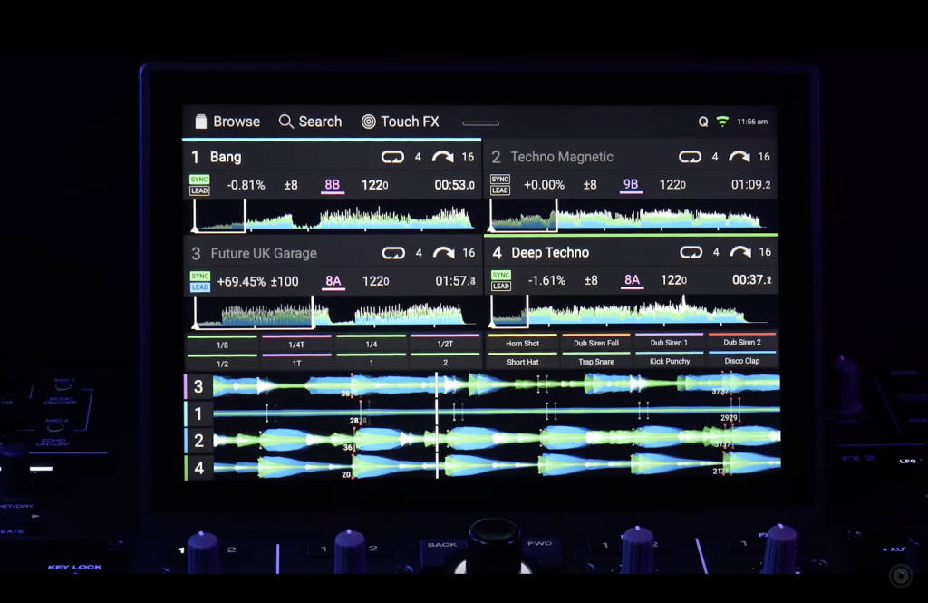Select deck 4 Deep Techno header
The width and height of the screenshot is (928, 603).
click(550, 252)
